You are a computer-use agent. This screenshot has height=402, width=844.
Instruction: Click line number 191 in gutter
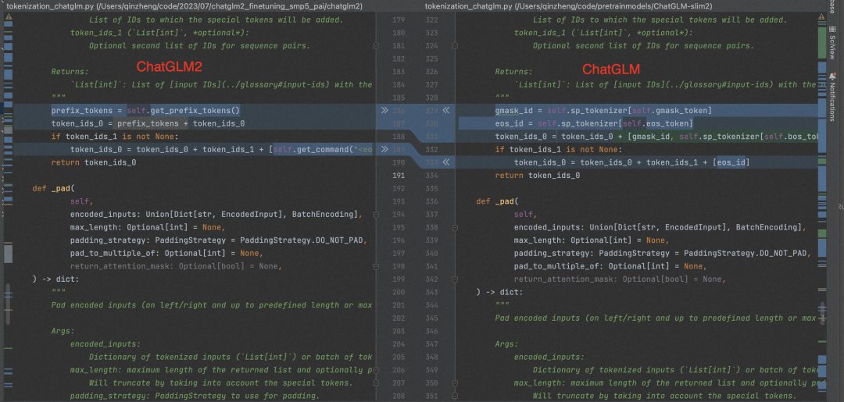tap(399, 175)
